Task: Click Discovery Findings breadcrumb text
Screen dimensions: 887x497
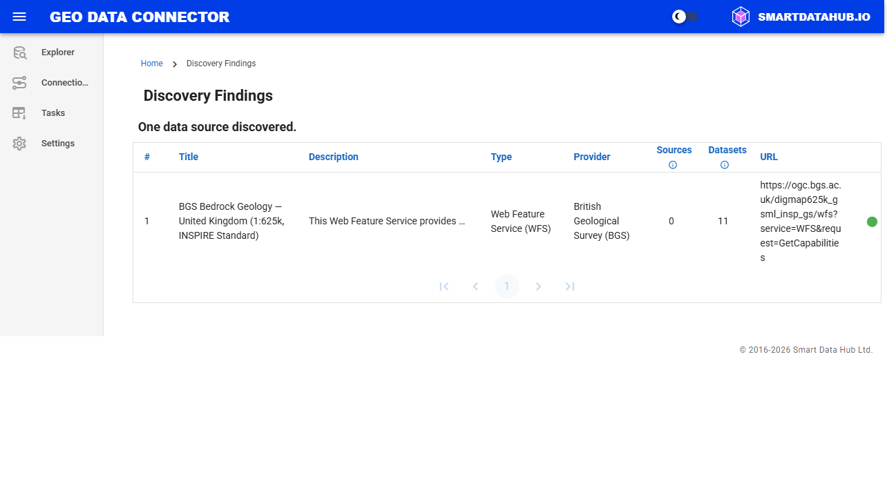Action: [221, 64]
